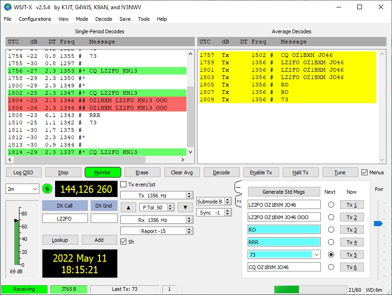Click the Add button
The image size is (392, 295).
point(99,240)
